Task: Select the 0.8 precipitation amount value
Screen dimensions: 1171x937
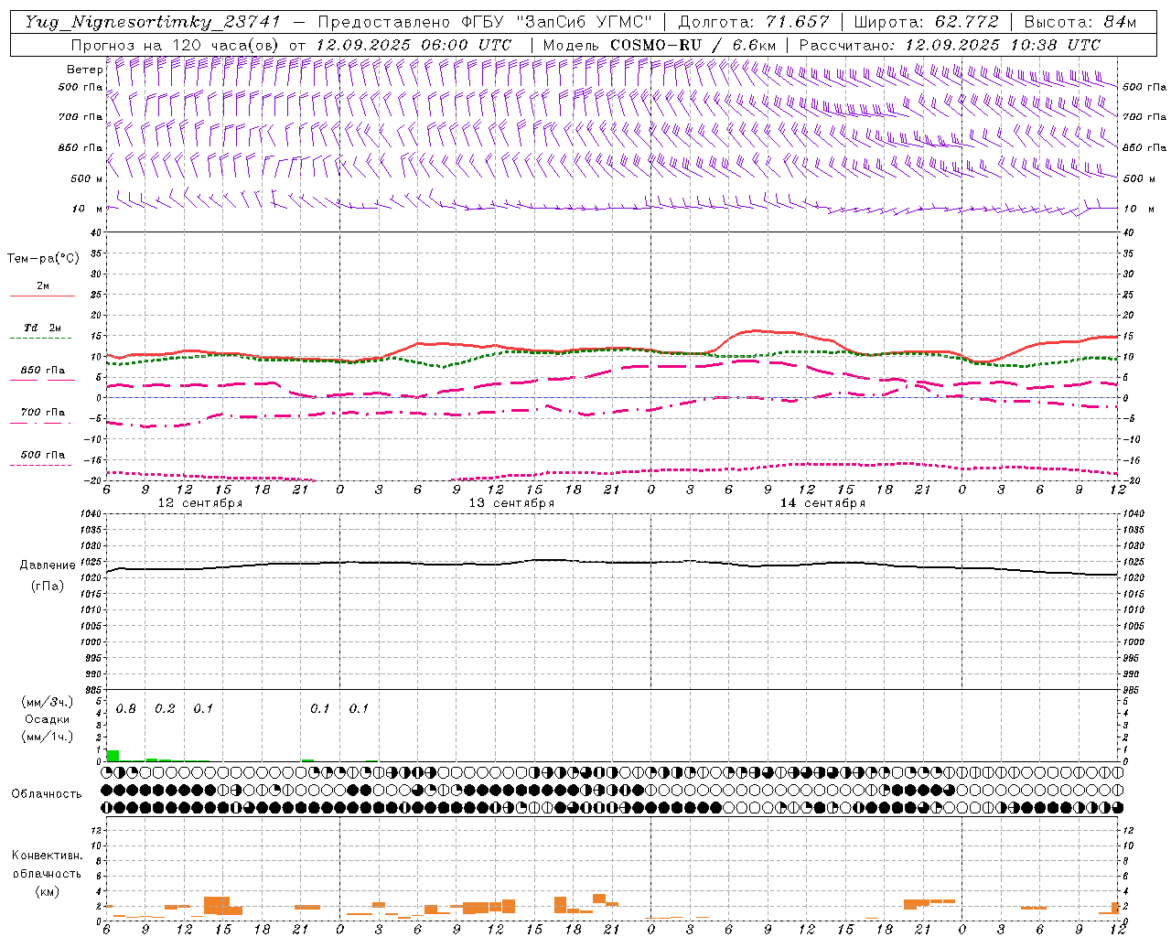Action: pos(126,709)
